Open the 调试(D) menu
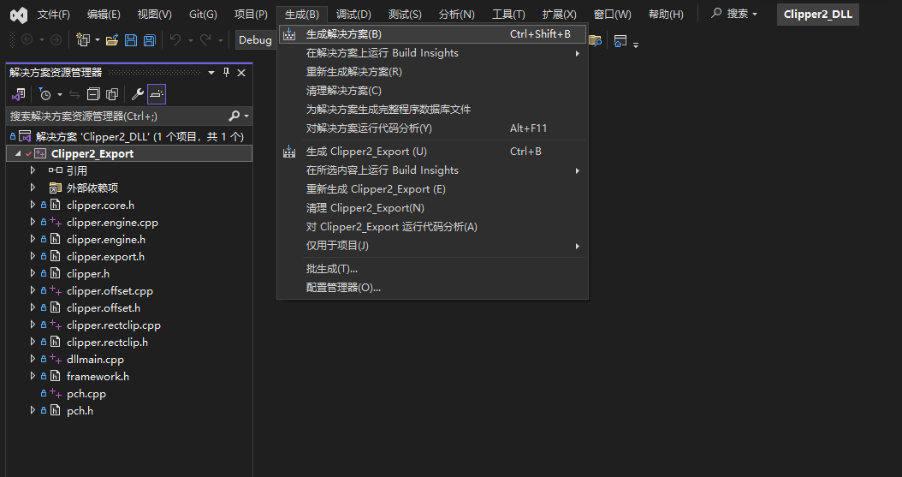 point(353,15)
